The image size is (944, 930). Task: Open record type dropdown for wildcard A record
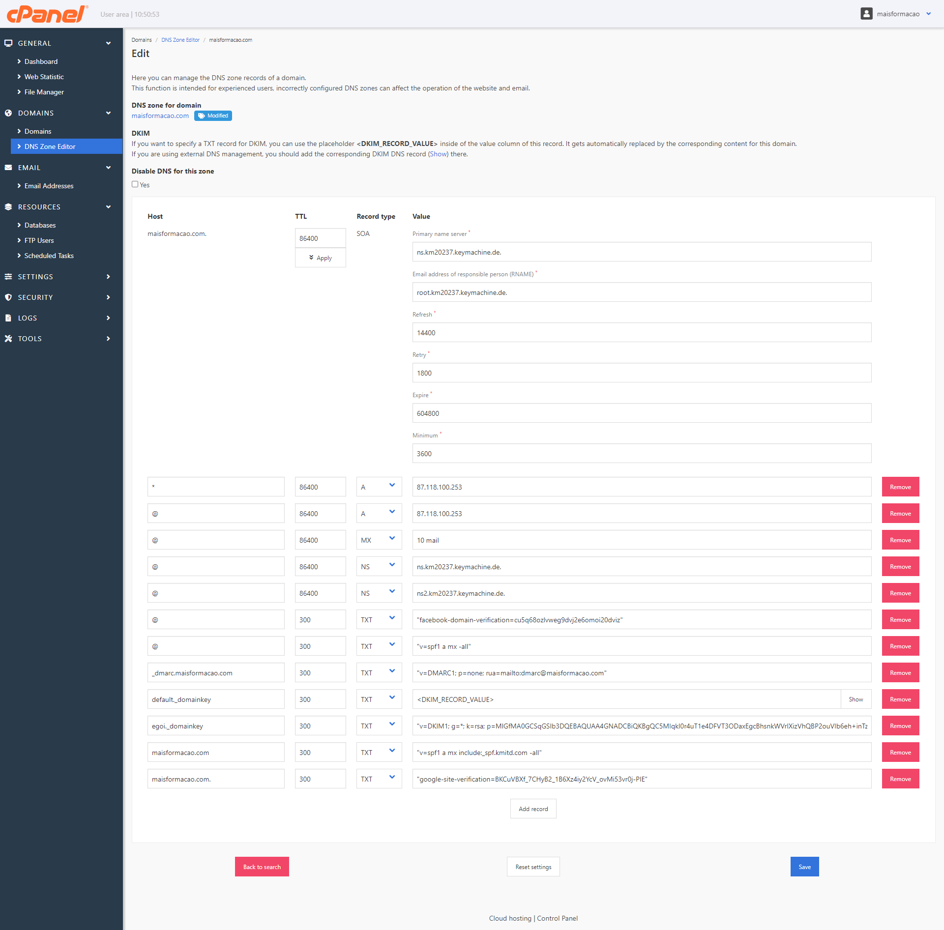coord(379,487)
